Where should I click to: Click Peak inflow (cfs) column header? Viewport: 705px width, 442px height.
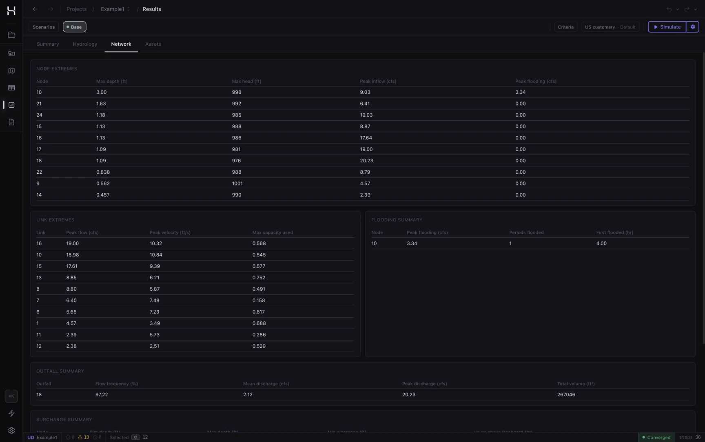tap(378, 82)
